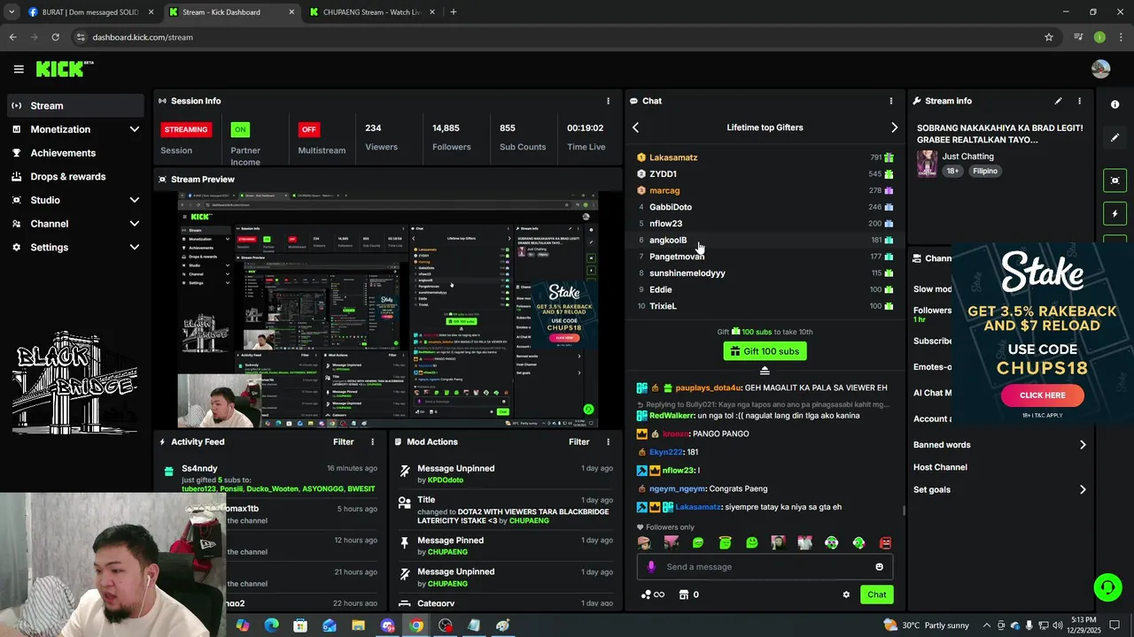Open Set goals settings arrow
Image resolution: width=1134 pixels, height=637 pixels.
point(1083,489)
